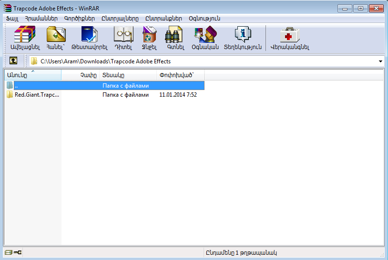Open the Գործիքներ (Tools) menu
This screenshot has height=260, width=388.
tap(80, 19)
